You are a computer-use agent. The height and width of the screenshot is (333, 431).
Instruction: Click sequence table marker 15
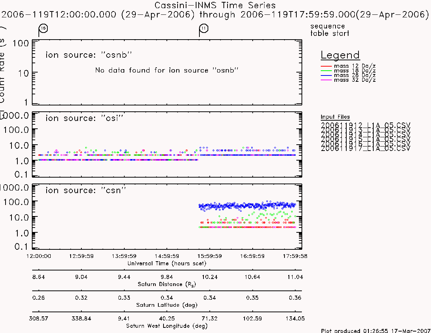[43, 28]
